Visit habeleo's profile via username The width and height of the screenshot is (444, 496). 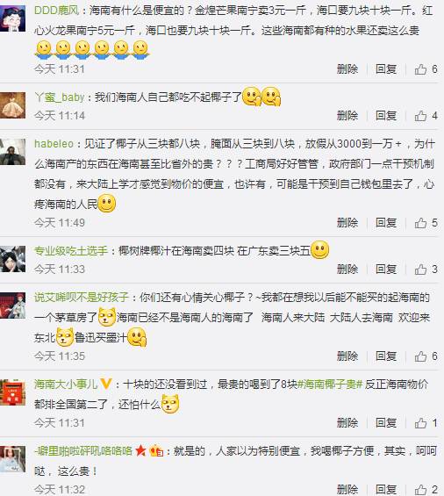point(54,144)
